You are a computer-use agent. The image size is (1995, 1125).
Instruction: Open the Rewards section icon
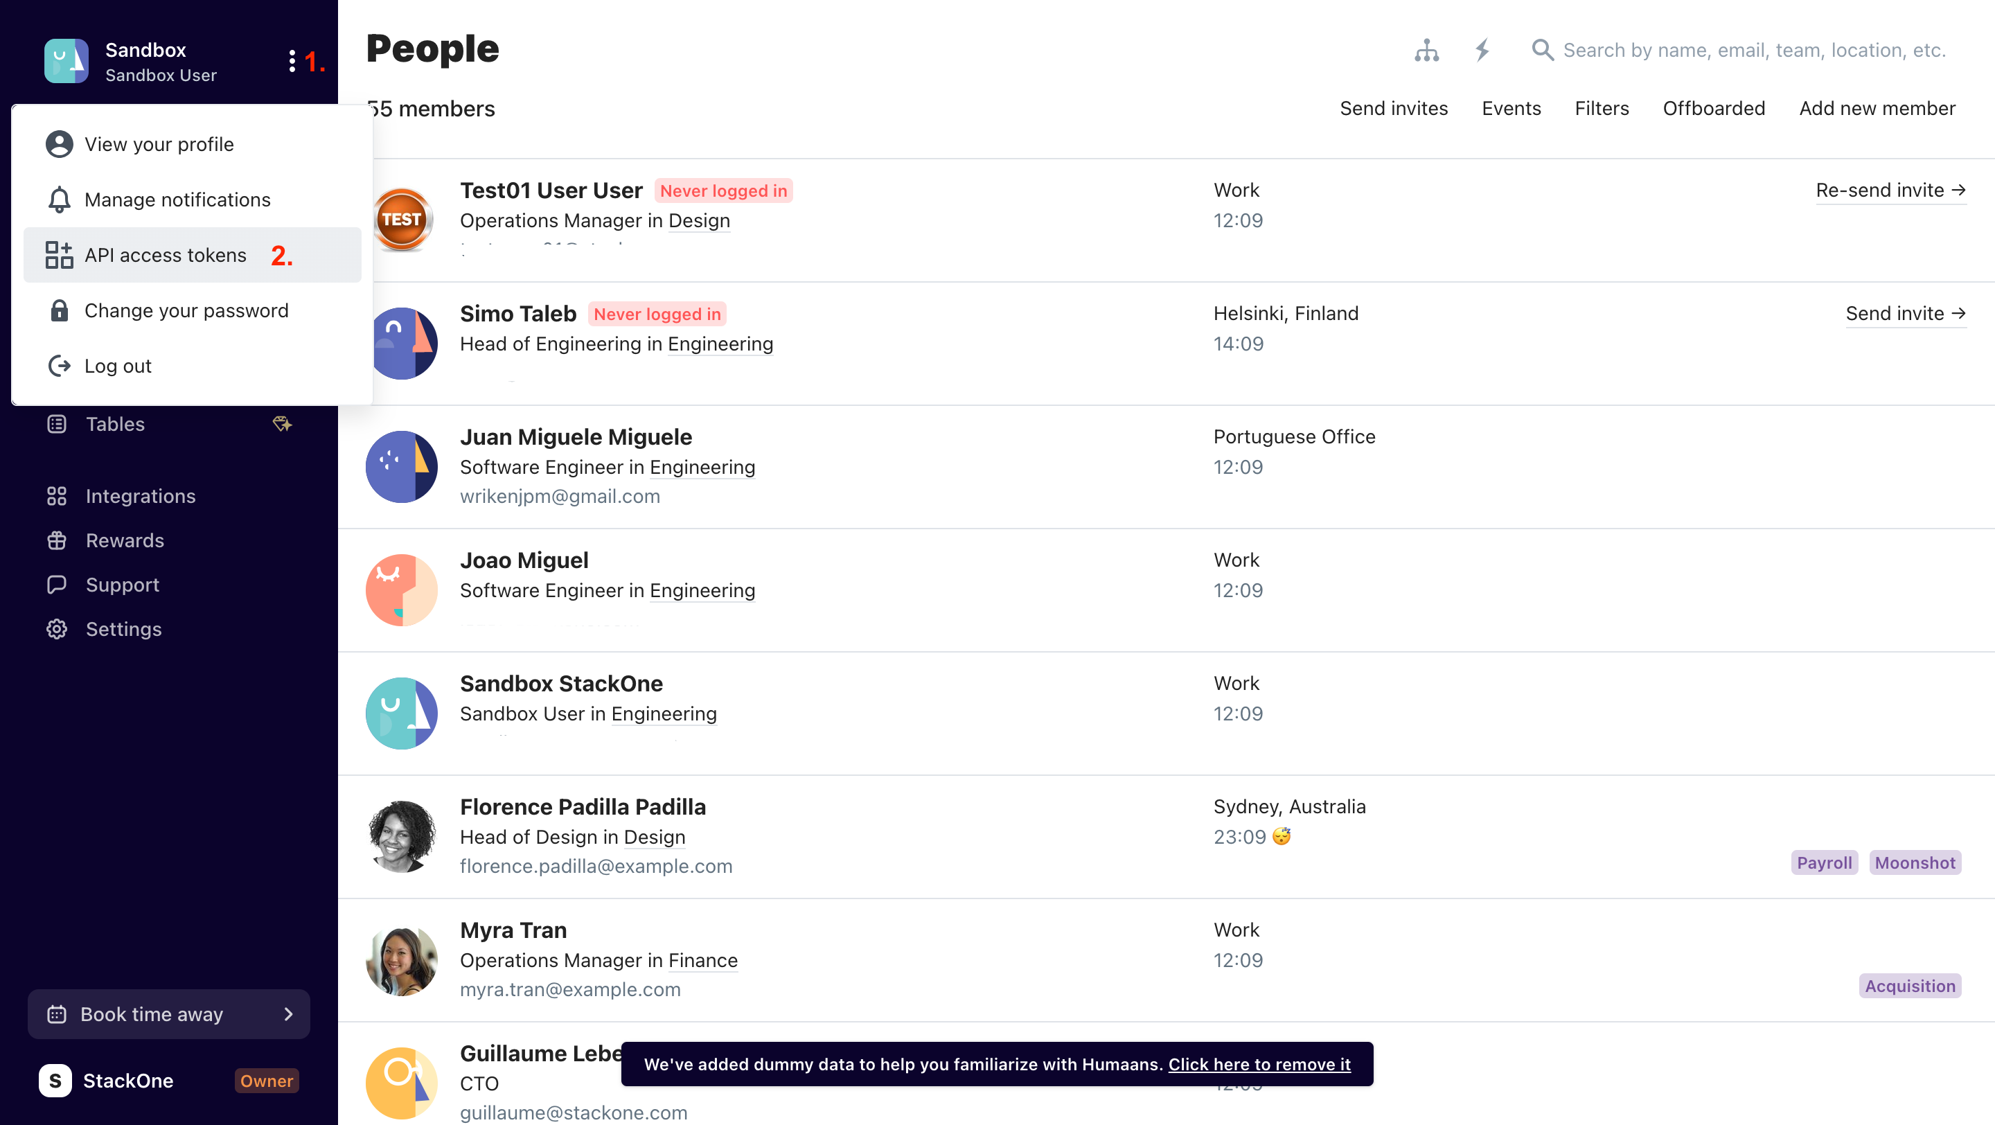coord(57,540)
